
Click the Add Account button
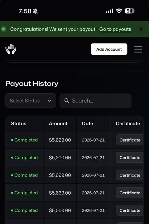coord(109,49)
